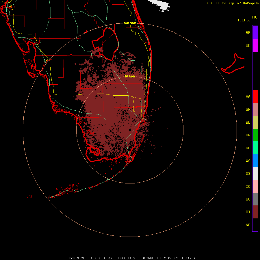Viewport: 260px width, 260px height.
Task: Click the 'DS' legend label
Action: pos(248,174)
